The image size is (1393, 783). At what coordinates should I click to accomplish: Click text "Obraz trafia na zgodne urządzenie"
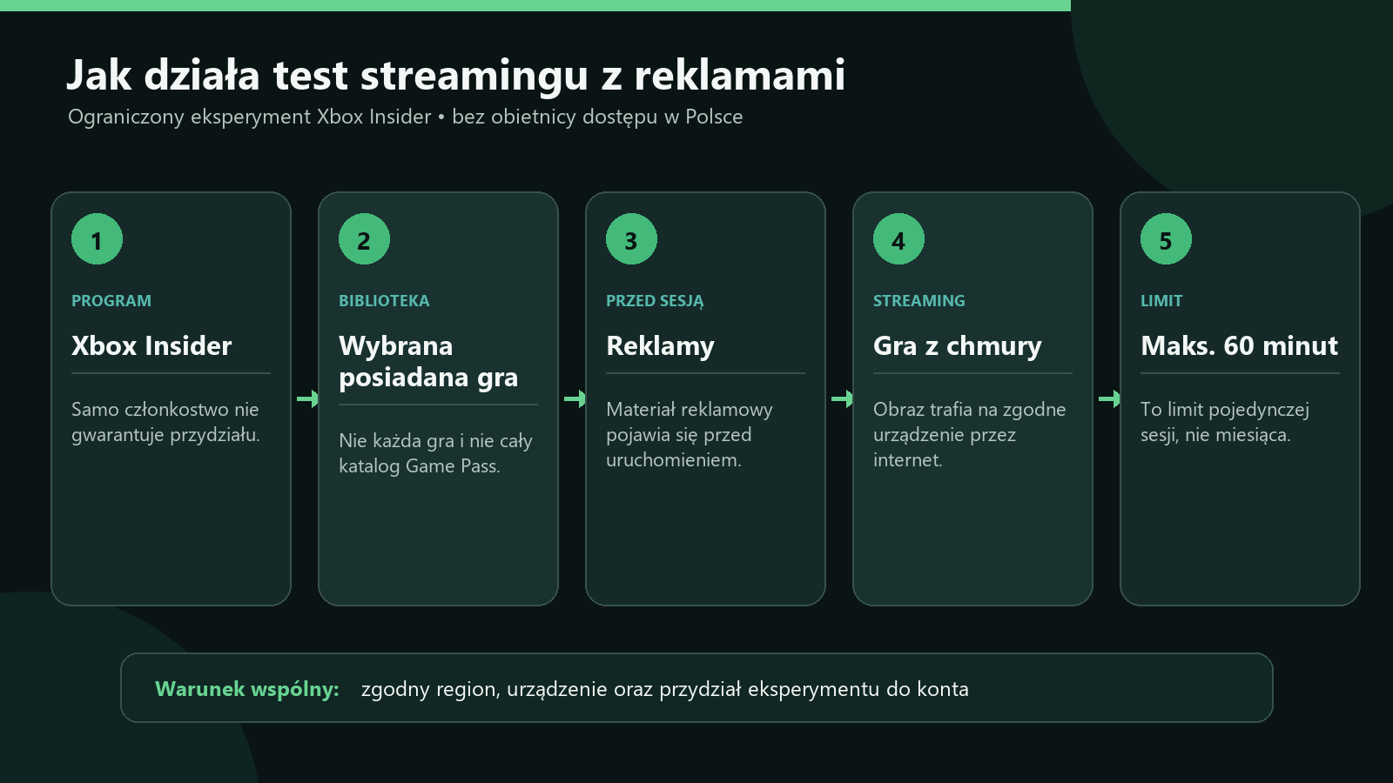970,422
